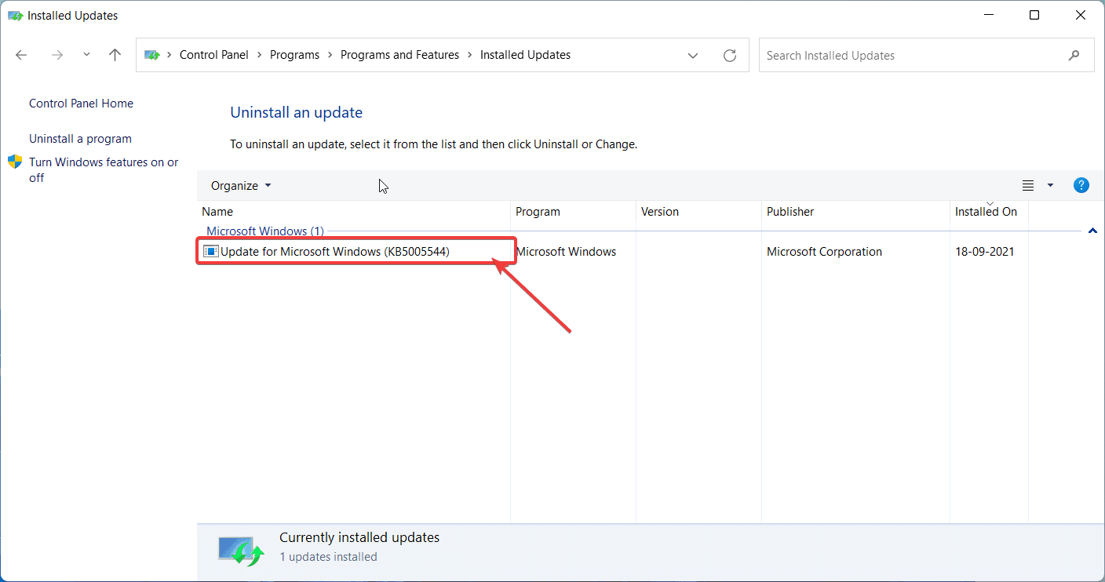The width and height of the screenshot is (1105, 582).
Task: Click the search magnifier icon
Action: 1074,56
